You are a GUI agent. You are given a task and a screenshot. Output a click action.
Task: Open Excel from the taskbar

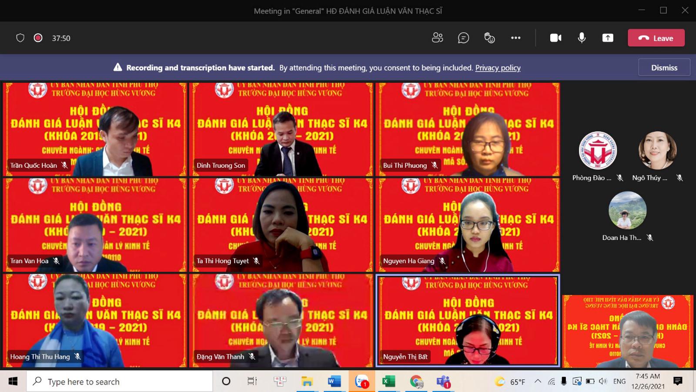click(388, 382)
